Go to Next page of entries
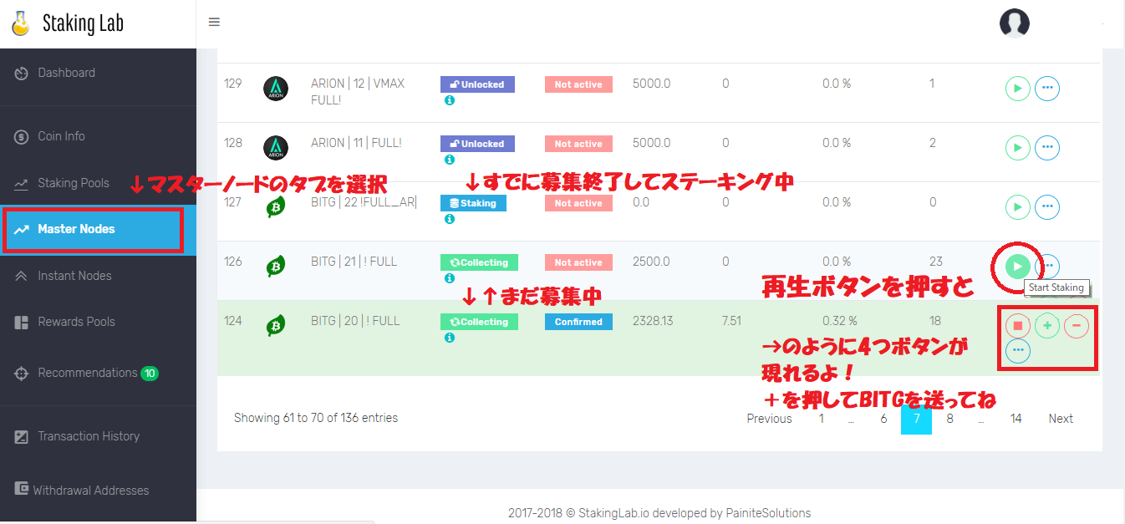This screenshot has height=524, width=1125. click(x=1061, y=419)
